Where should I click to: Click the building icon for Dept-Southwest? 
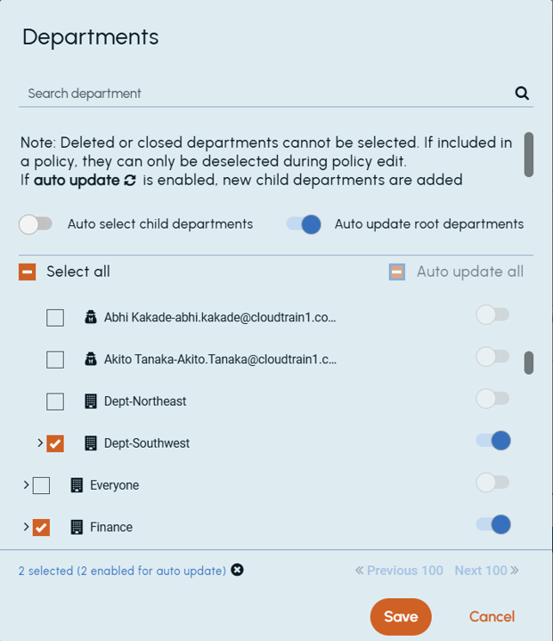(90, 443)
